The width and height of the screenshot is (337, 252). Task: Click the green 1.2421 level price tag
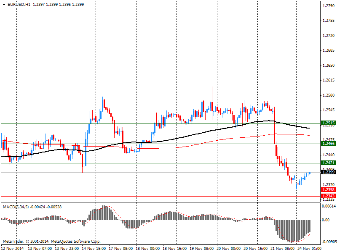[x=329, y=163]
